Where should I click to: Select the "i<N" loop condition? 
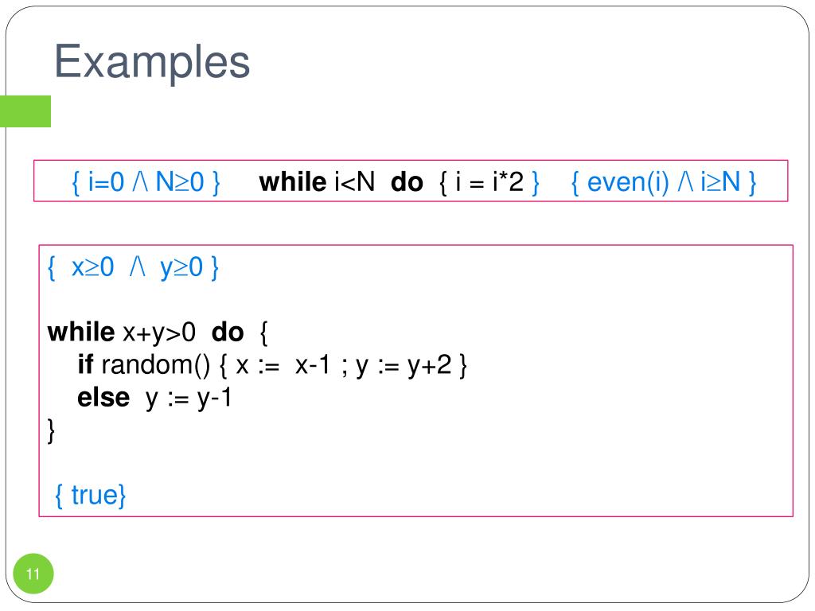[355, 182]
